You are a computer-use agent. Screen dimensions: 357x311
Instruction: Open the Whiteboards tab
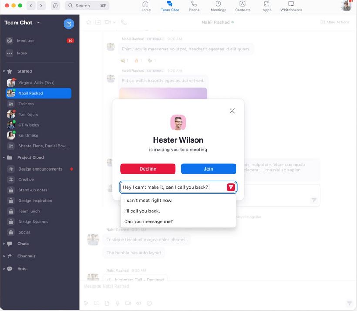point(291,7)
